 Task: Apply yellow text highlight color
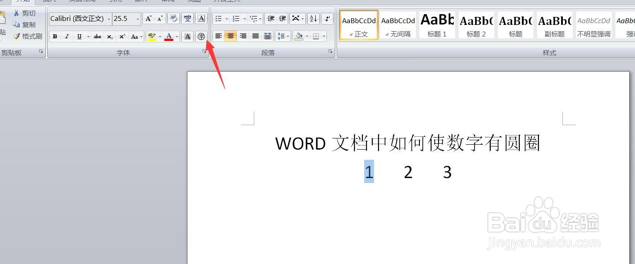151,37
